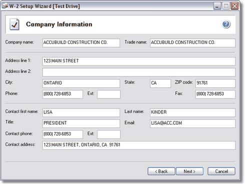This screenshot has height=185, width=245.
Task: Select the Address line 1 field
Action: click(x=139, y=61)
